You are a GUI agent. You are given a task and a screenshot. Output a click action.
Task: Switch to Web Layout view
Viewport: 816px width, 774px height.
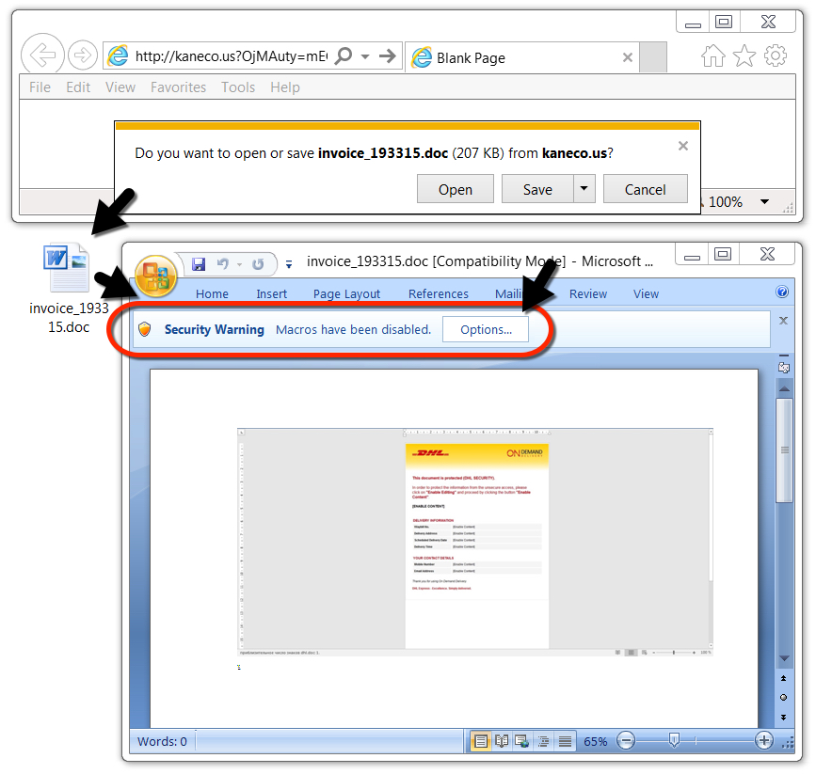[522, 741]
